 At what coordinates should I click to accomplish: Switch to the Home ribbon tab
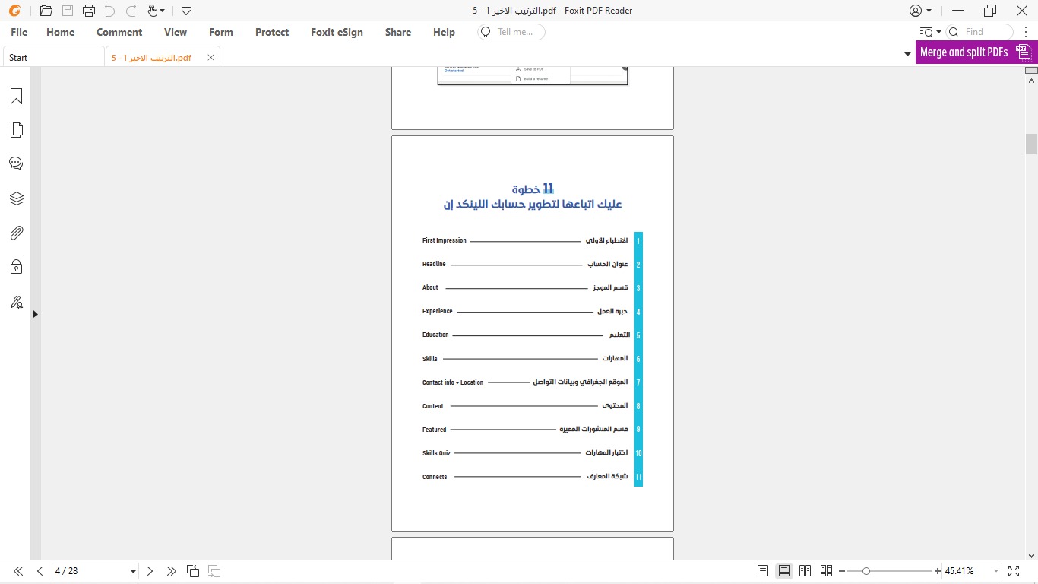click(x=61, y=32)
